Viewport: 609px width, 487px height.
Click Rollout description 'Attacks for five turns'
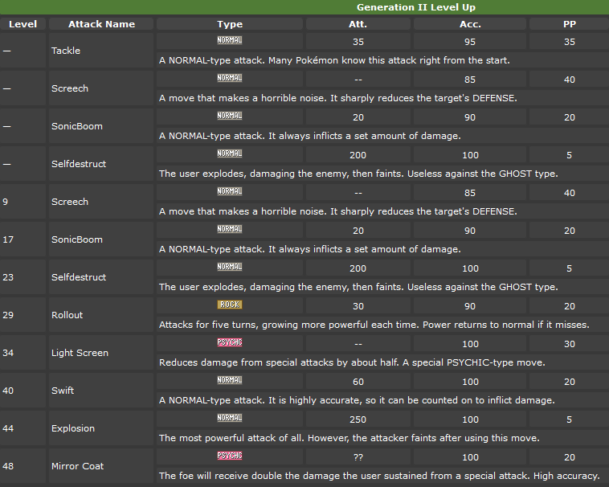[x=209, y=325]
